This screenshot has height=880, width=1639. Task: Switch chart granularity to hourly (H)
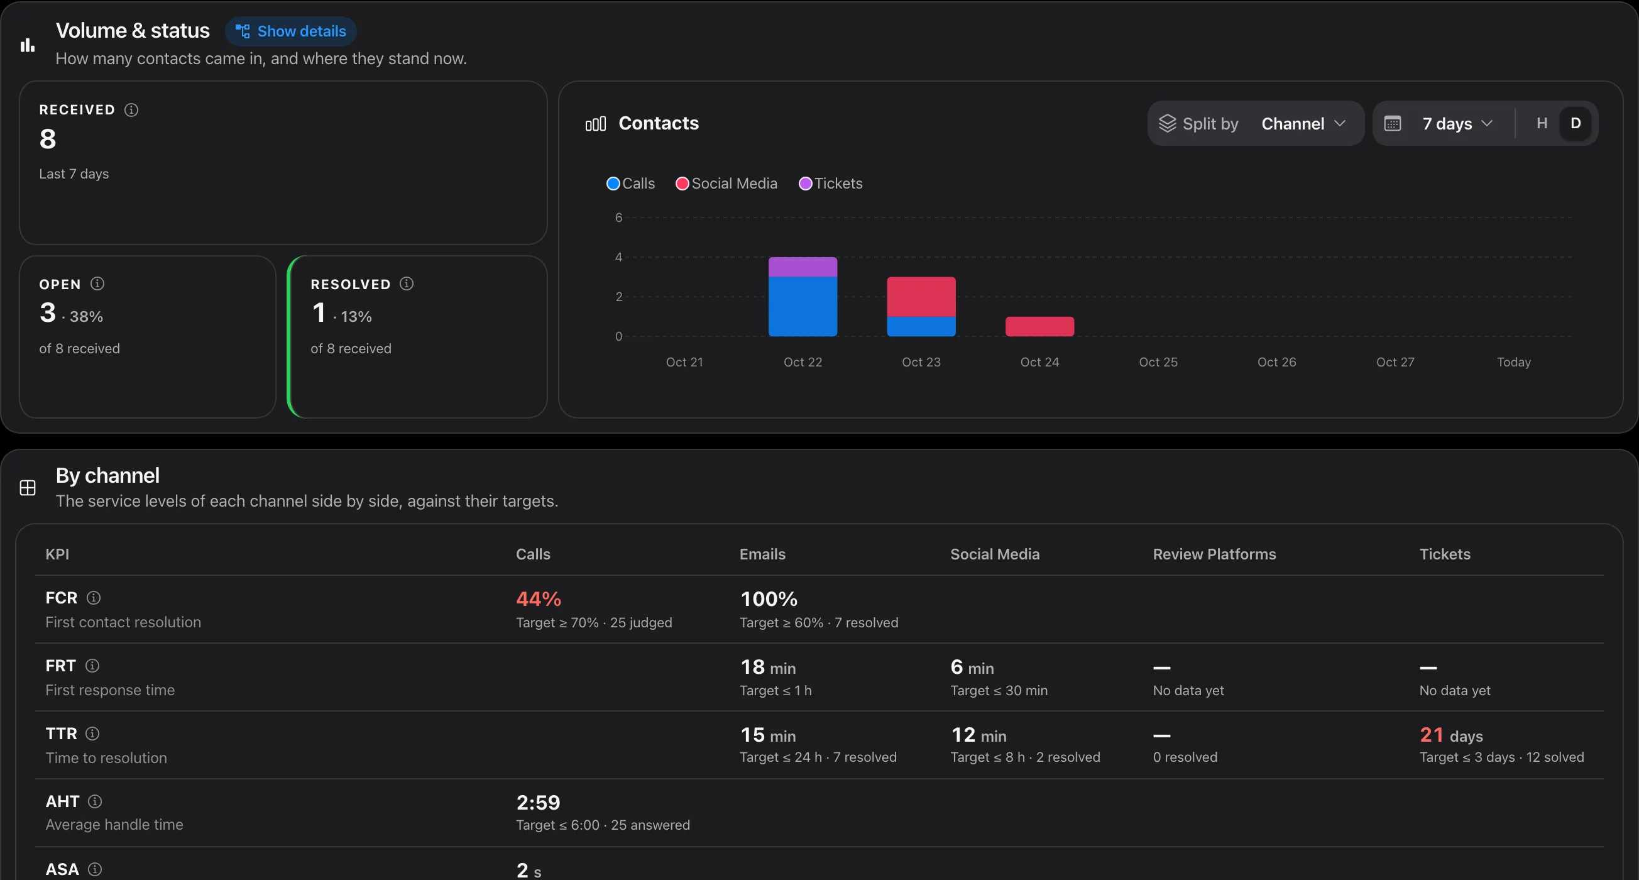(1542, 123)
